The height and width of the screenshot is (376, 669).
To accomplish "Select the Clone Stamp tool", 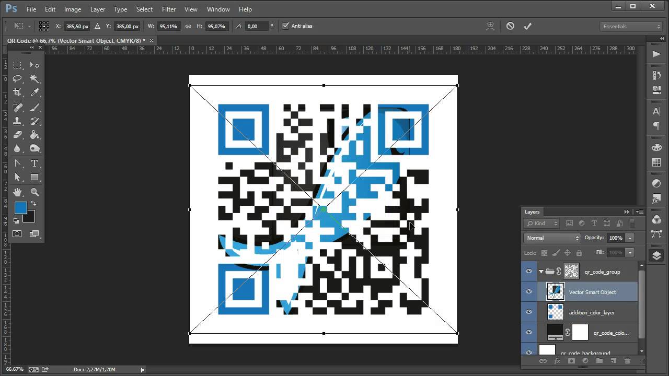I will (x=17, y=121).
